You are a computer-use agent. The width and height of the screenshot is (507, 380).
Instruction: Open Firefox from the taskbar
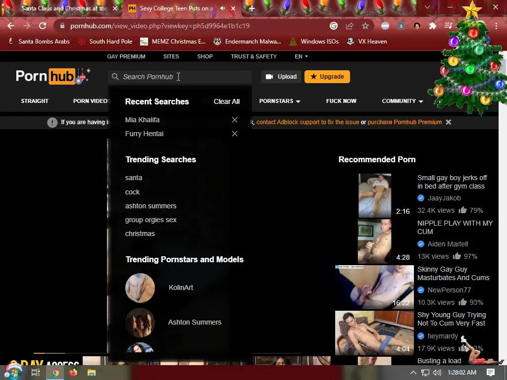[73, 373]
